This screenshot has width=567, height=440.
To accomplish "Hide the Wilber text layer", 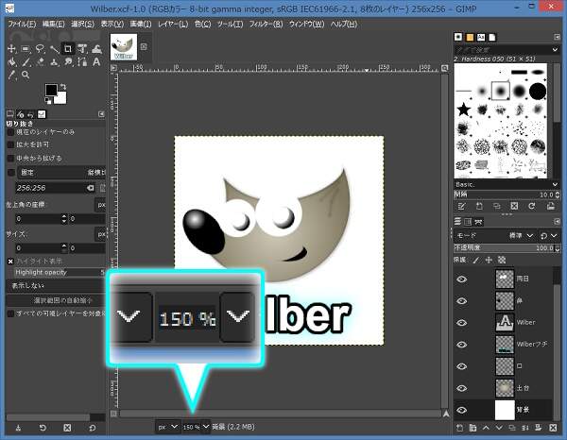I will pyautogui.click(x=462, y=322).
